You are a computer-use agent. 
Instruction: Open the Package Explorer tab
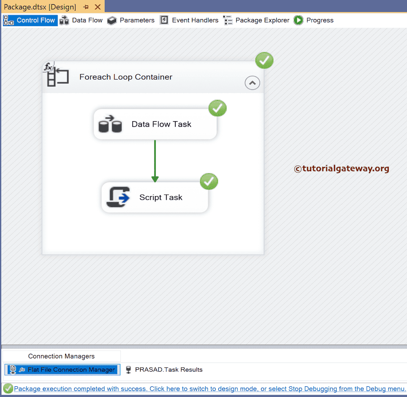tap(256, 20)
